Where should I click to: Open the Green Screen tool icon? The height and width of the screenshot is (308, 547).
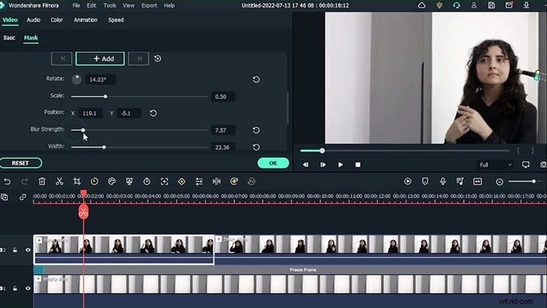(x=129, y=181)
